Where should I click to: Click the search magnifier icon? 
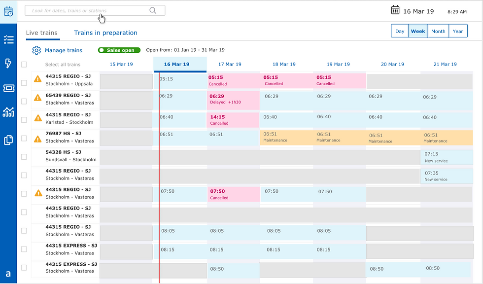click(x=153, y=10)
